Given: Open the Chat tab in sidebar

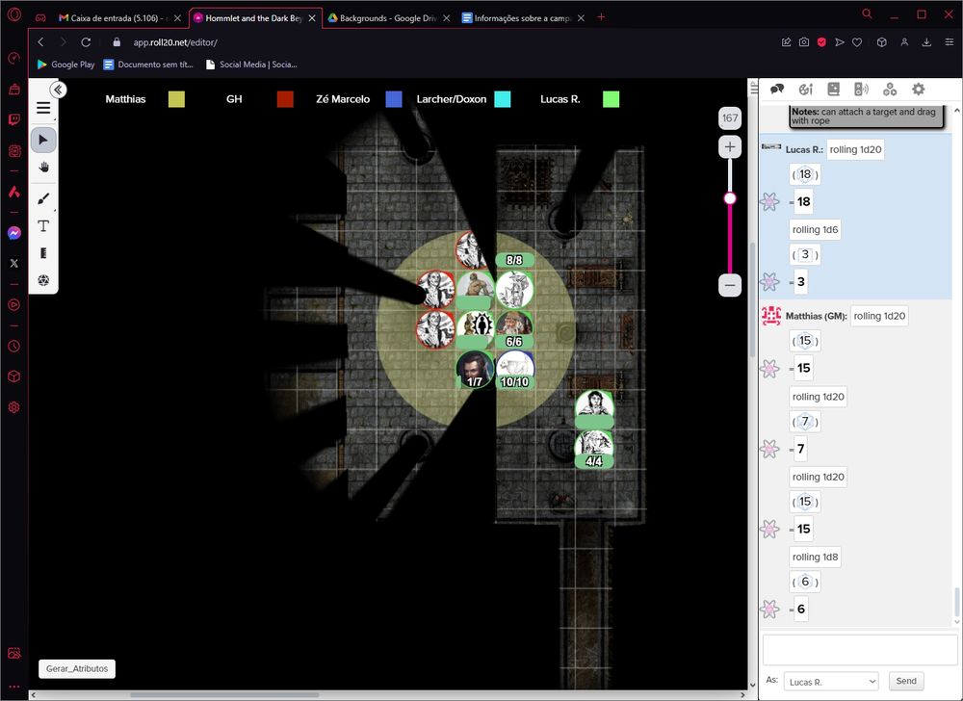Looking at the screenshot, I should (777, 90).
